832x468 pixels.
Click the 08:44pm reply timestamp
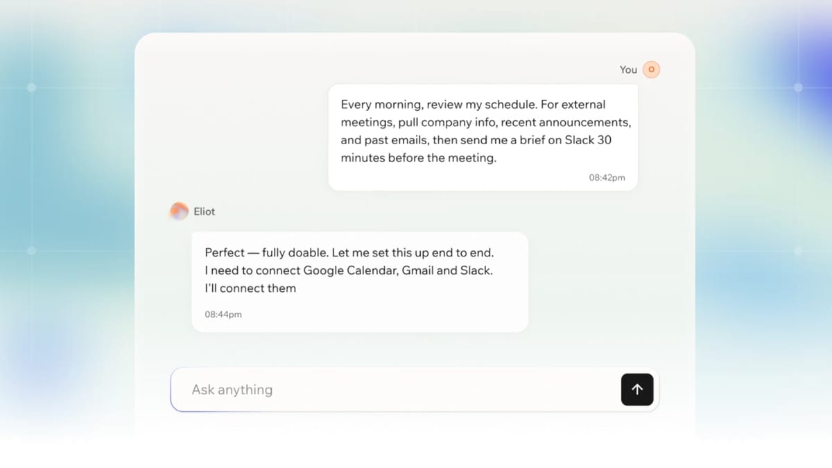223,314
